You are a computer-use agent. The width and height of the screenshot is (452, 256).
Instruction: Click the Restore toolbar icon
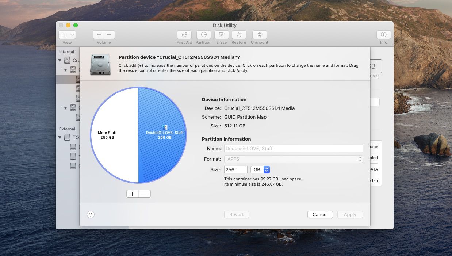[x=239, y=35]
